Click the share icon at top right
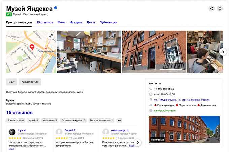Image resolution: width=229 pixels, height=152 pixels. click(211, 9)
